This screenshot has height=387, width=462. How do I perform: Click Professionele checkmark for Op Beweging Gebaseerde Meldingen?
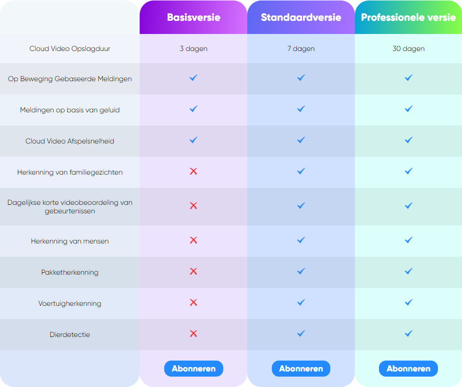(x=408, y=78)
